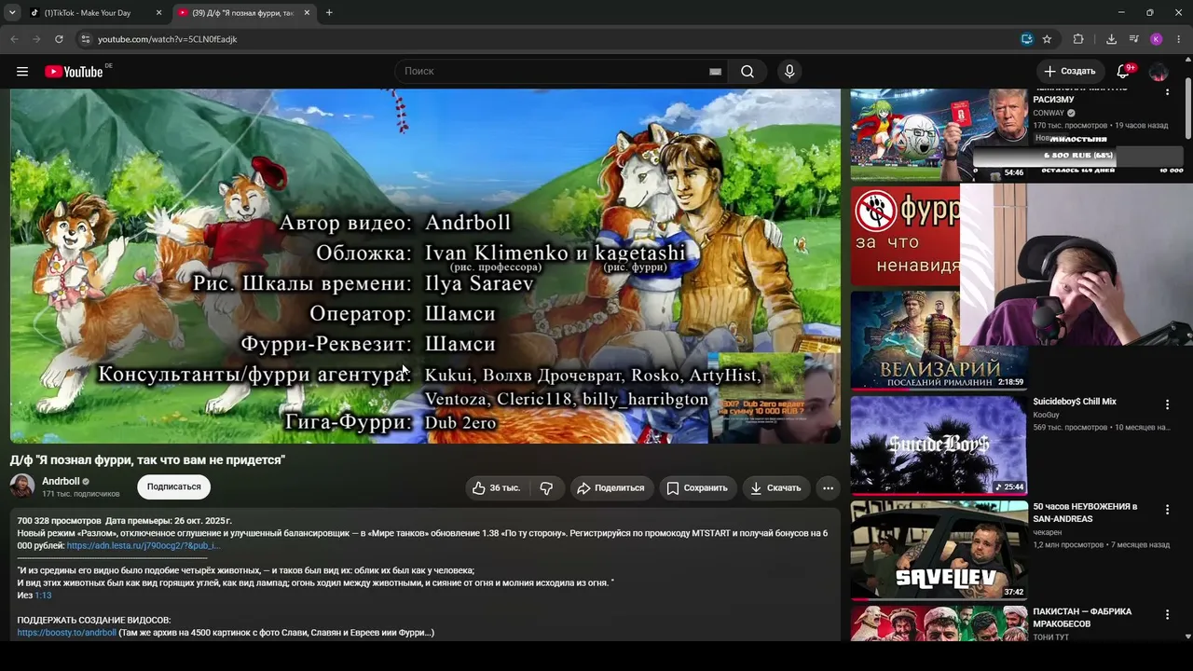Dislike the video with the thumbs-down
This screenshot has height=671, width=1193.
(547, 487)
